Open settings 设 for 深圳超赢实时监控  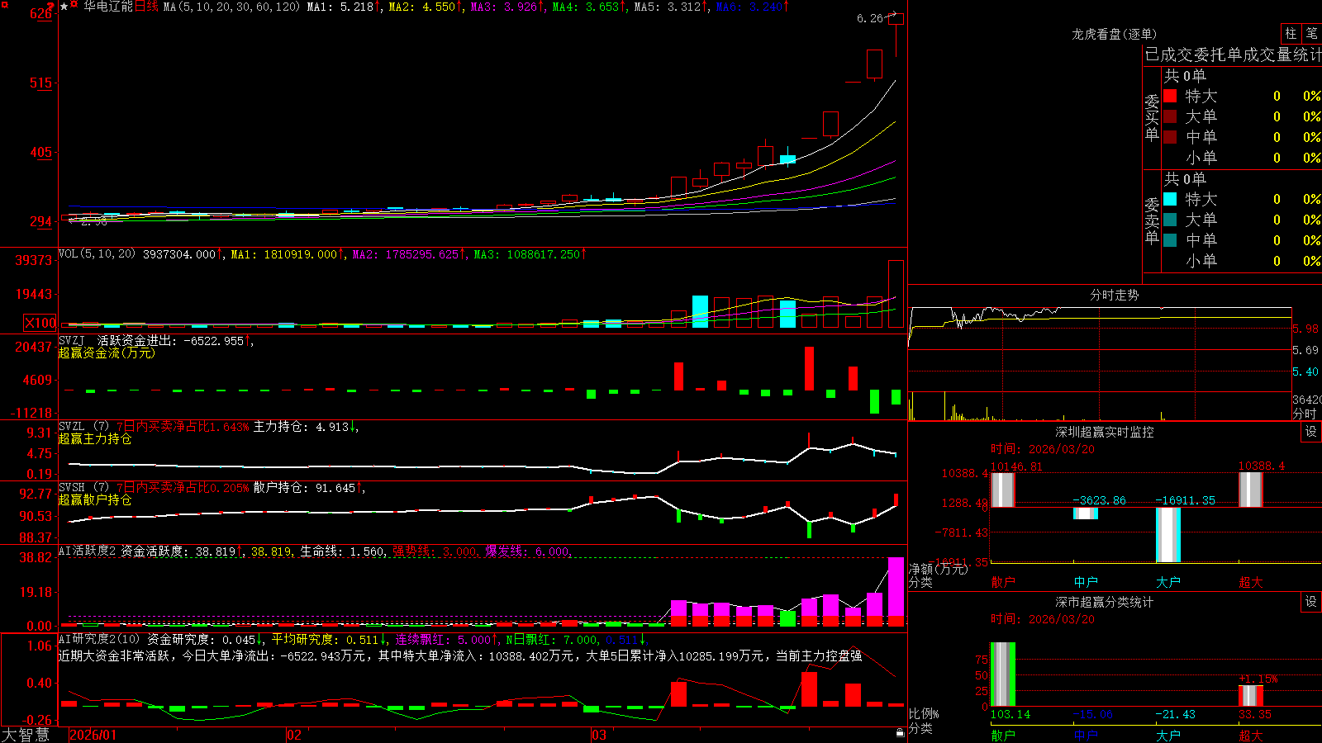[1311, 432]
